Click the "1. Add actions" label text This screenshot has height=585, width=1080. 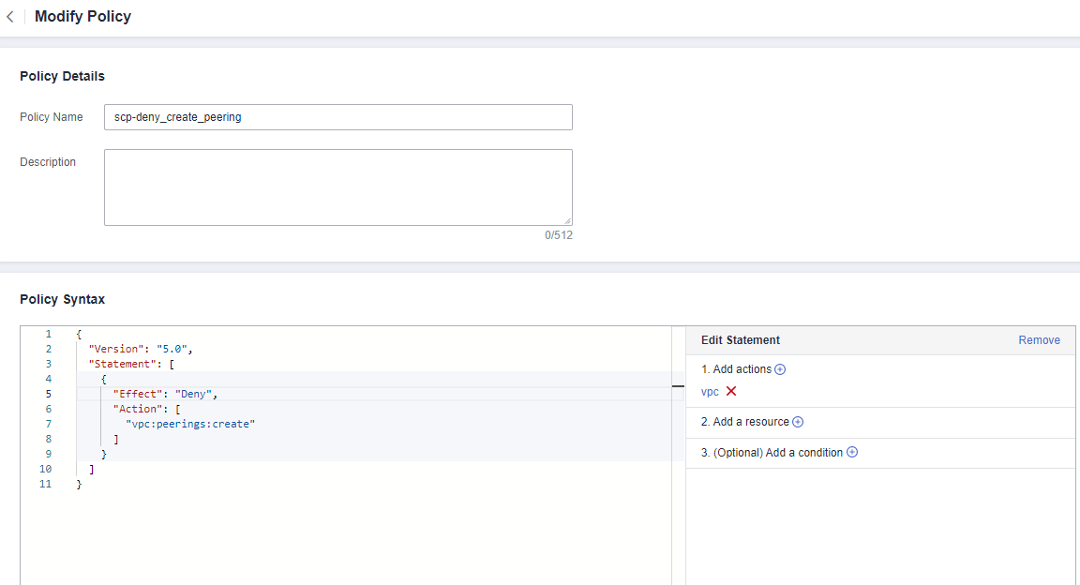pyautogui.click(x=736, y=369)
